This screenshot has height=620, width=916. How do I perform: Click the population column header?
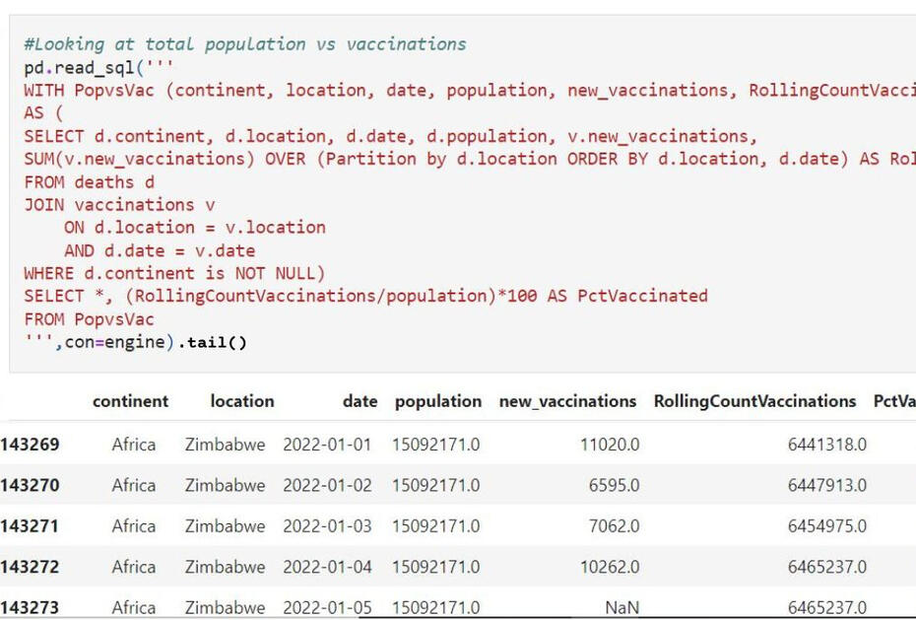tap(438, 401)
